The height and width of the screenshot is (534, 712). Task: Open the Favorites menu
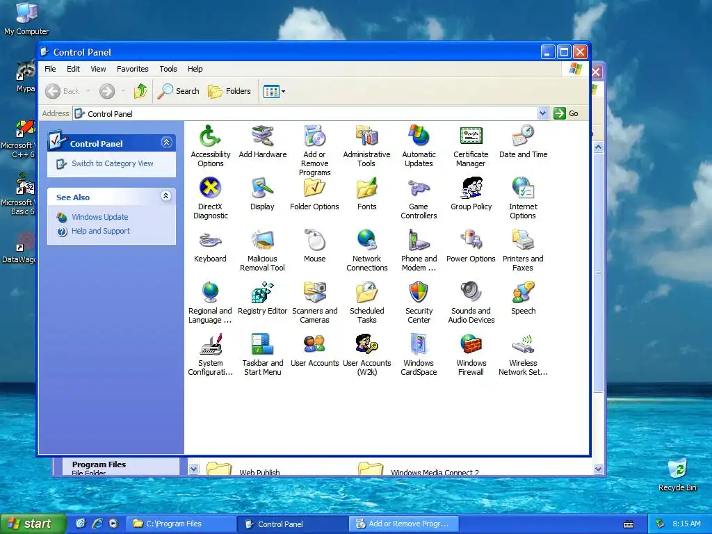pyautogui.click(x=133, y=69)
